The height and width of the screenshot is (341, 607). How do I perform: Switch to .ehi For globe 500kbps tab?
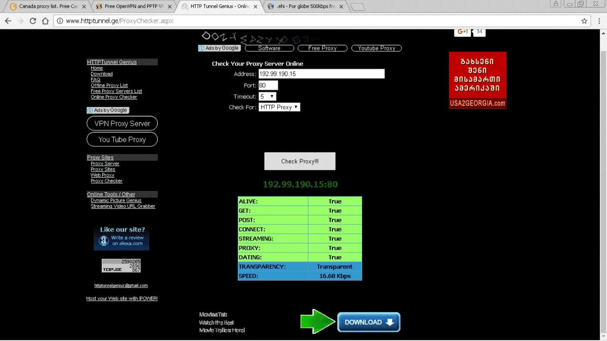(x=305, y=7)
